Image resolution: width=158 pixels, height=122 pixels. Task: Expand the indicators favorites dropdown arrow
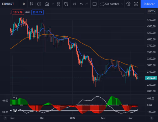pyautogui.click(x=53, y=4)
